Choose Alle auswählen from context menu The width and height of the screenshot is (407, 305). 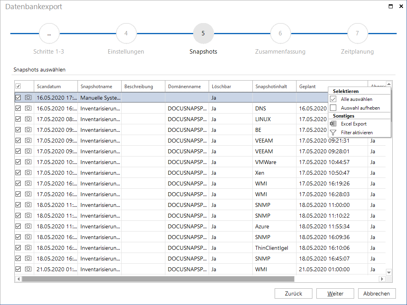[359, 99]
